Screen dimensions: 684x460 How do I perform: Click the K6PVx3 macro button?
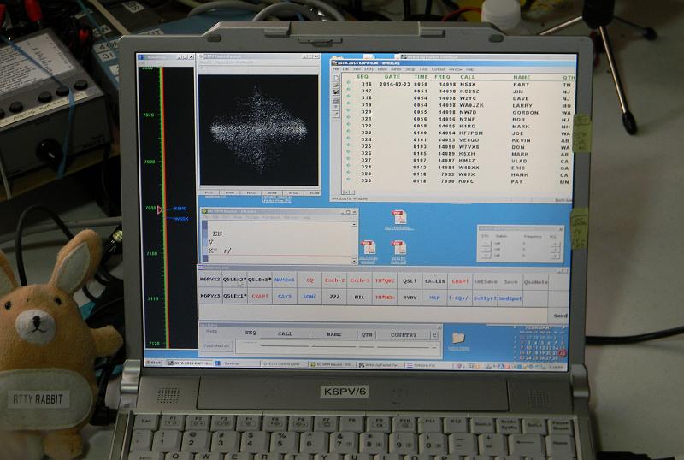(x=209, y=296)
